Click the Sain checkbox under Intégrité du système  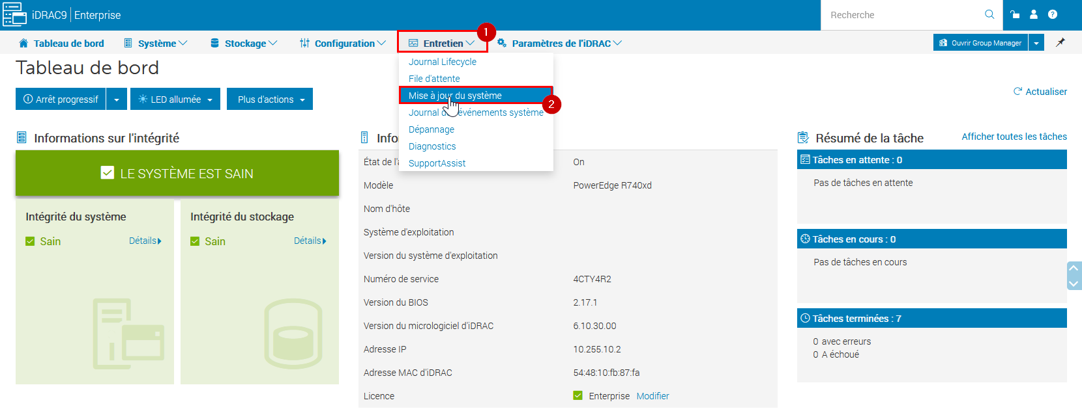click(30, 241)
